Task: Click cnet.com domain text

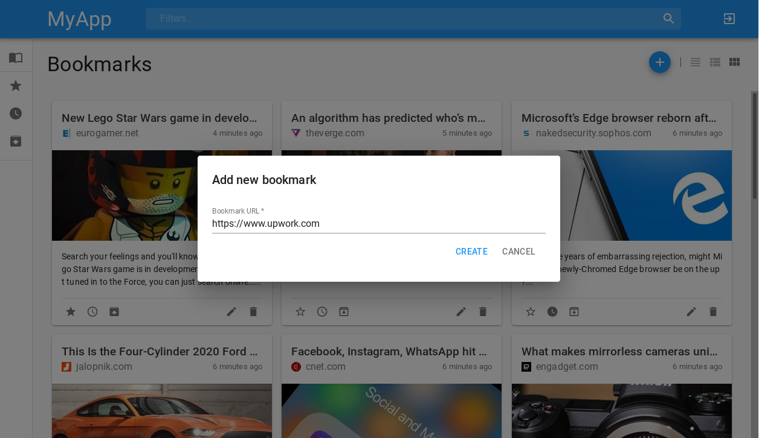Action: pos(326,367)
